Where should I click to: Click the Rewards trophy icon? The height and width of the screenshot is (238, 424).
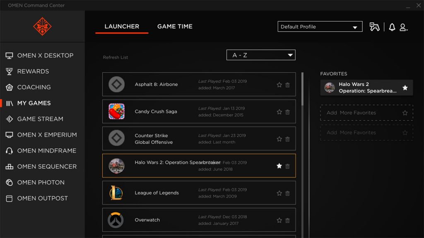9,71
